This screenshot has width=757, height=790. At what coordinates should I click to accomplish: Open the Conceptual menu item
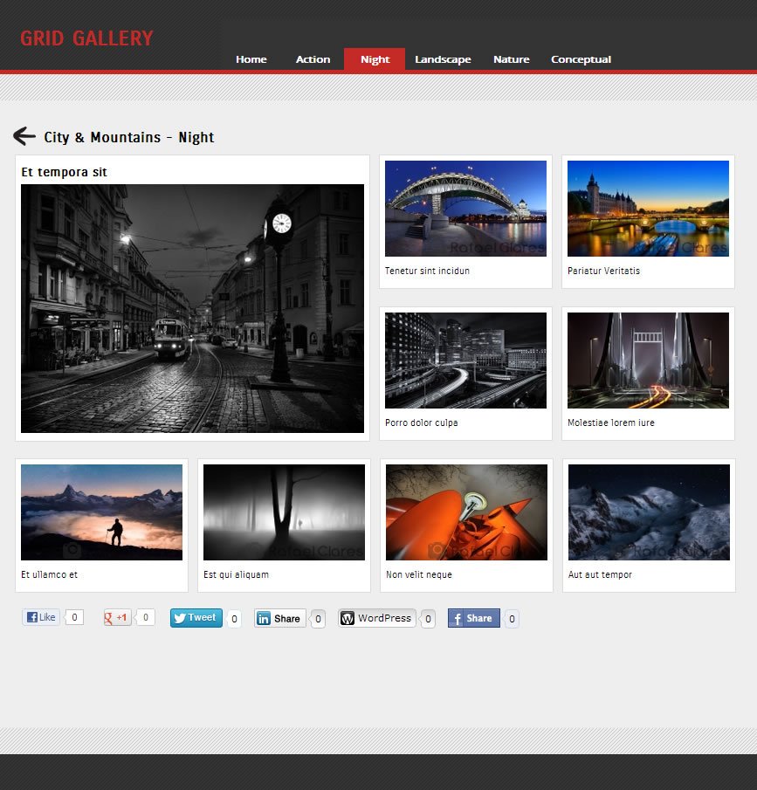(581, 59)
